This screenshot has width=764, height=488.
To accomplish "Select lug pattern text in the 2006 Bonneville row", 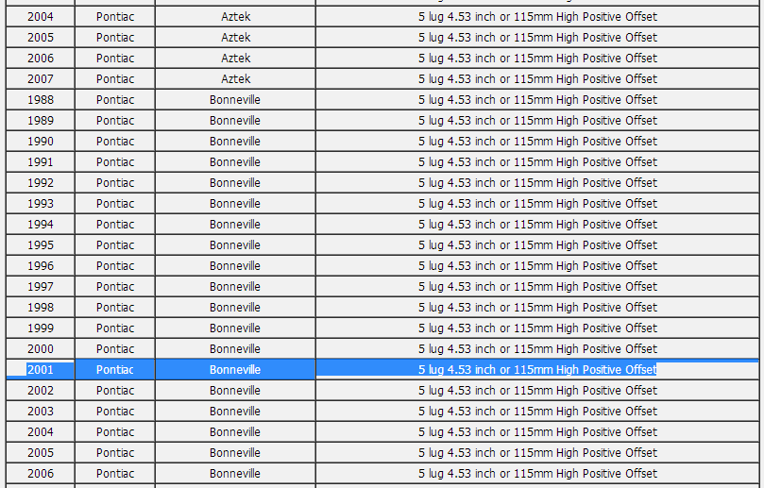I will point(537,474).
